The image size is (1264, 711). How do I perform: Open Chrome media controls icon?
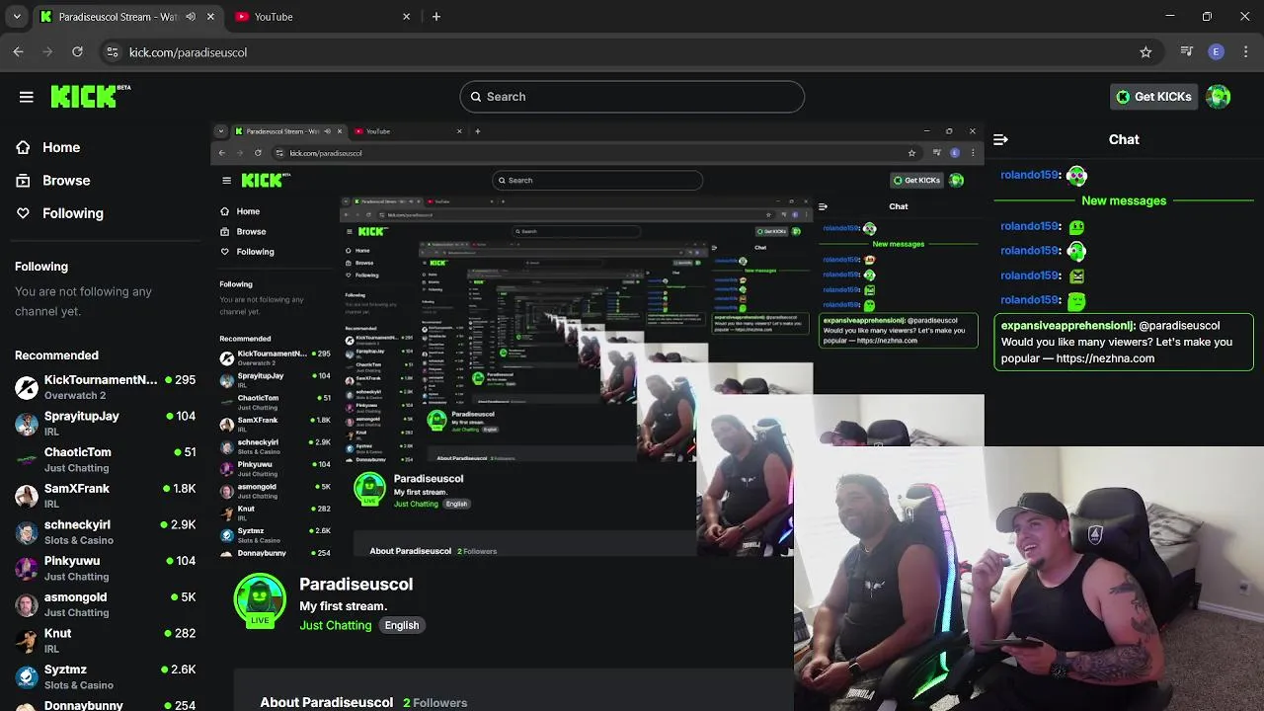(x=1187, y=51)
